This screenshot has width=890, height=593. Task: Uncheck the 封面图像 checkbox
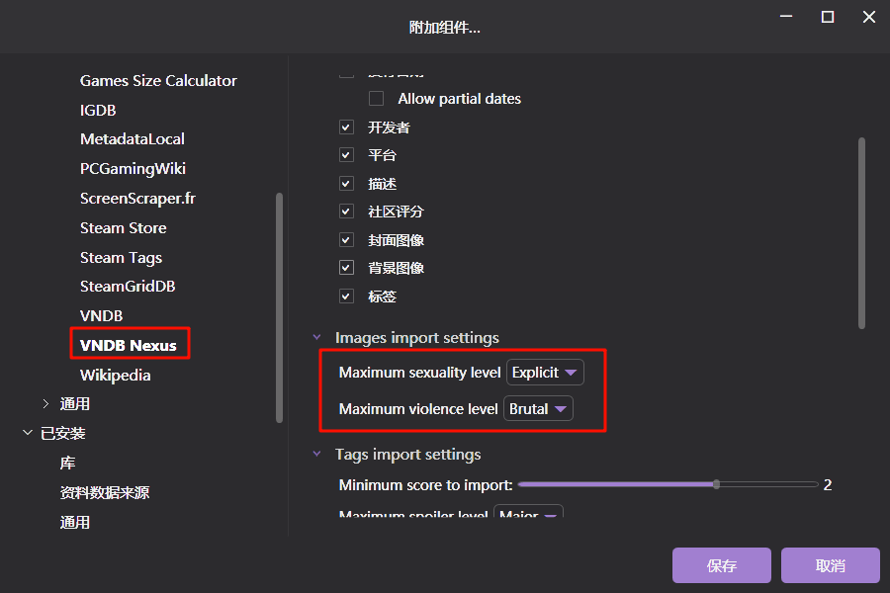click(346, 240)
